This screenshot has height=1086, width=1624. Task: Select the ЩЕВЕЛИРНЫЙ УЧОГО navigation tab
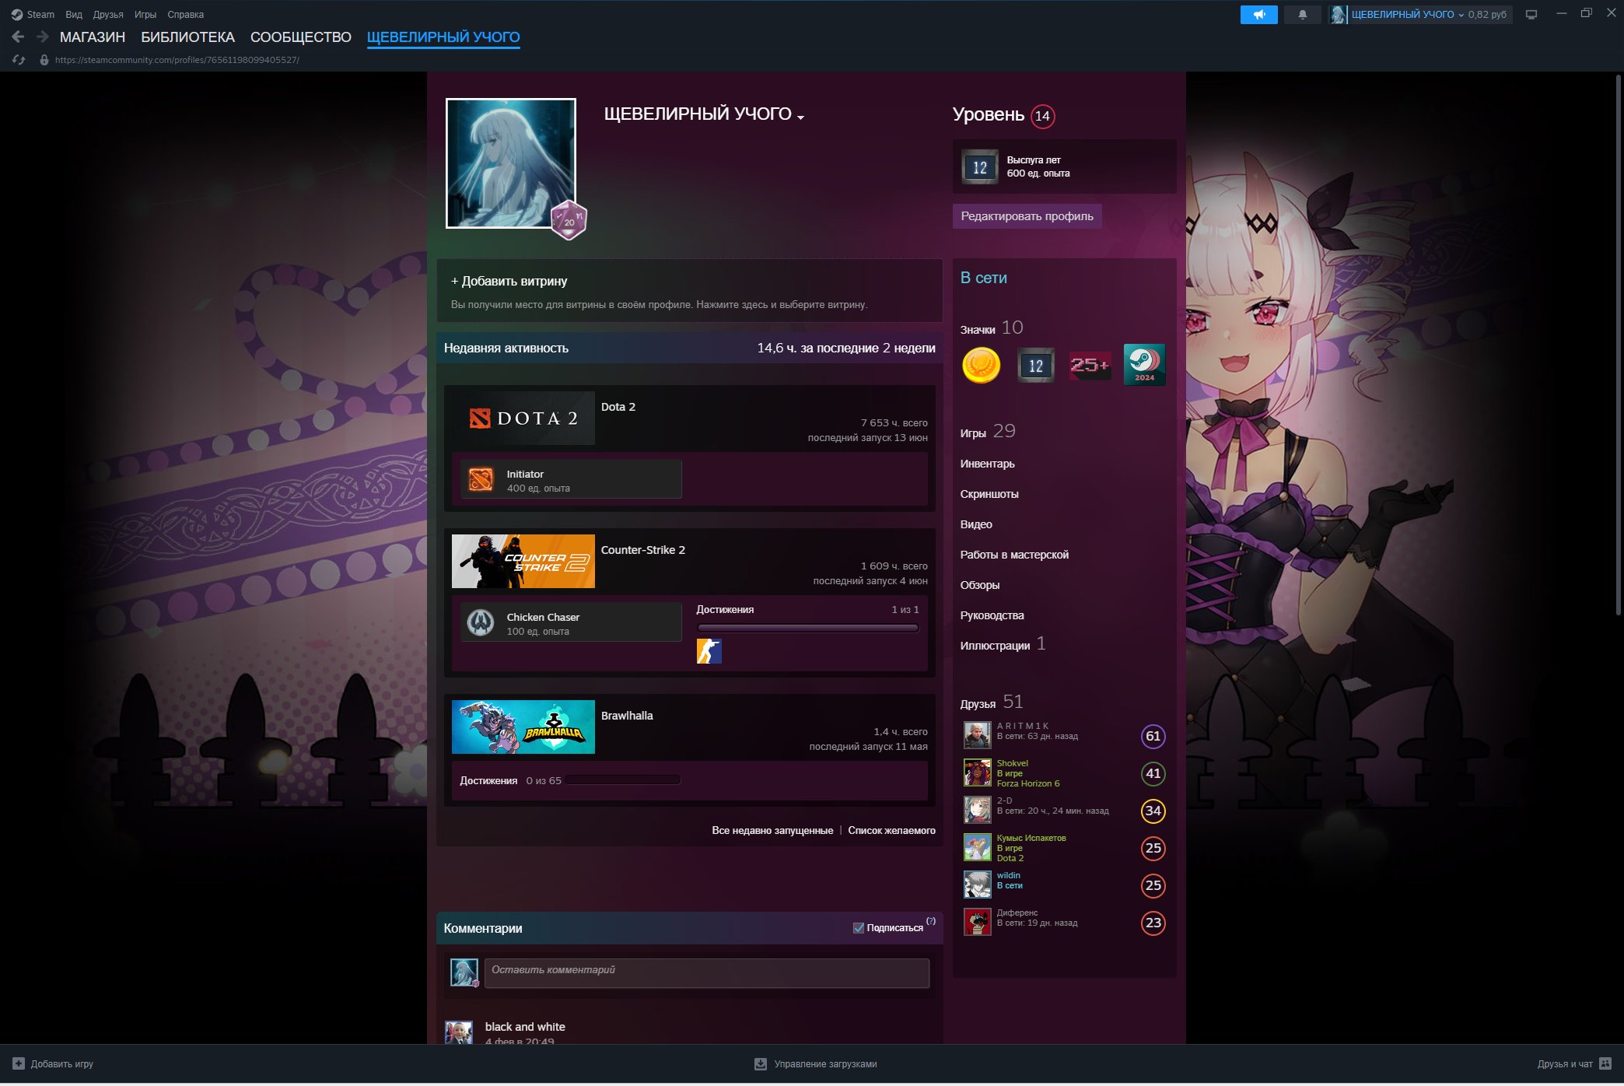443,37
